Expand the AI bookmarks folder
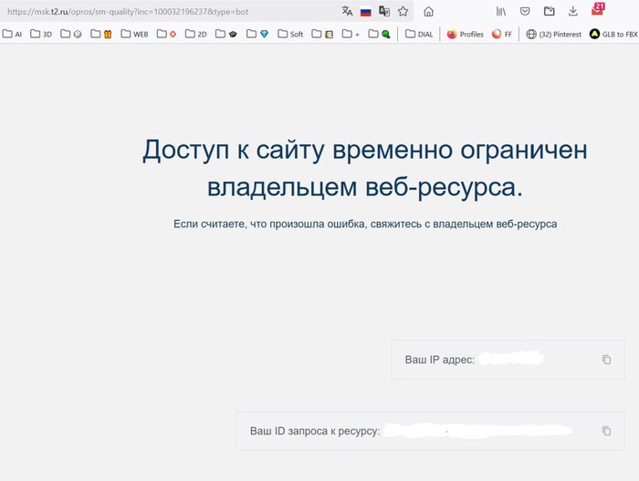The width and height of the screenshot is (639, 481). (12, 34)
